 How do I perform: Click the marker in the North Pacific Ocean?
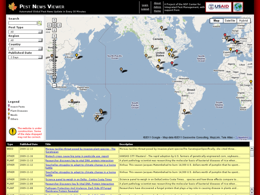click(121, 69)
